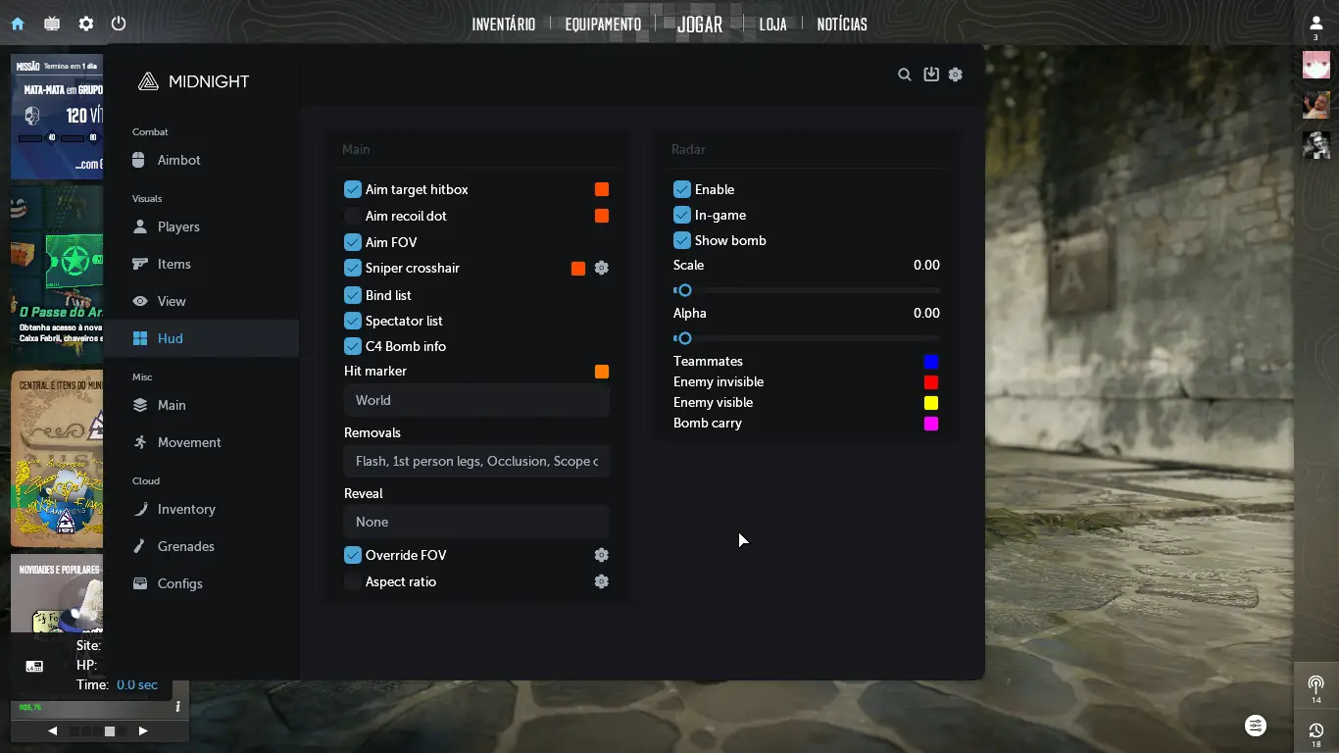This screenshot has height=753, width=1339.
Task: Click the home icon in the top bar
Action: tap(18, 24)
